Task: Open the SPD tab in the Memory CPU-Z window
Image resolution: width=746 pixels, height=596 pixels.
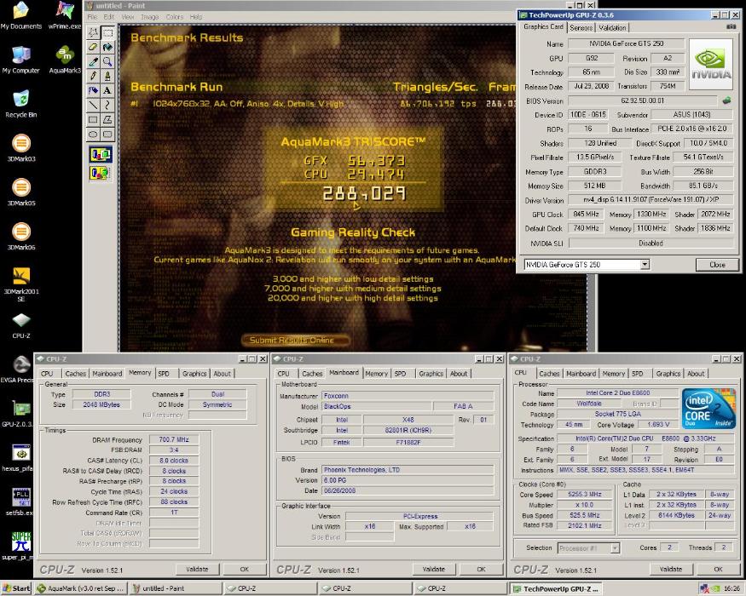Action: coord(164,374)
